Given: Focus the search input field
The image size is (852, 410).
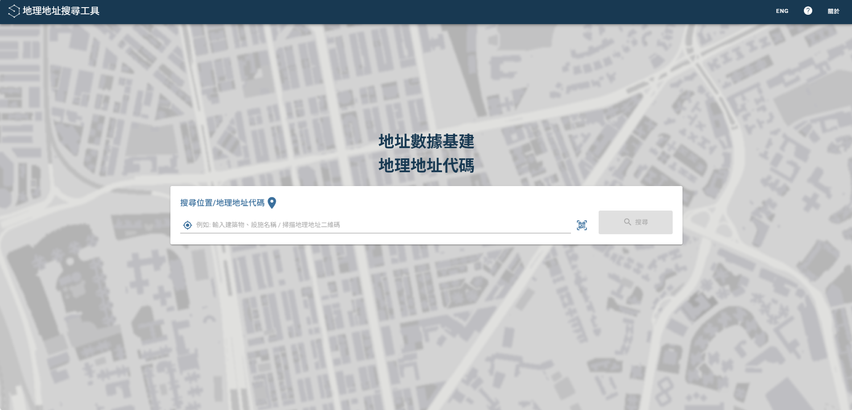Looking at the screenshot, I should click(x=379, y=225).
